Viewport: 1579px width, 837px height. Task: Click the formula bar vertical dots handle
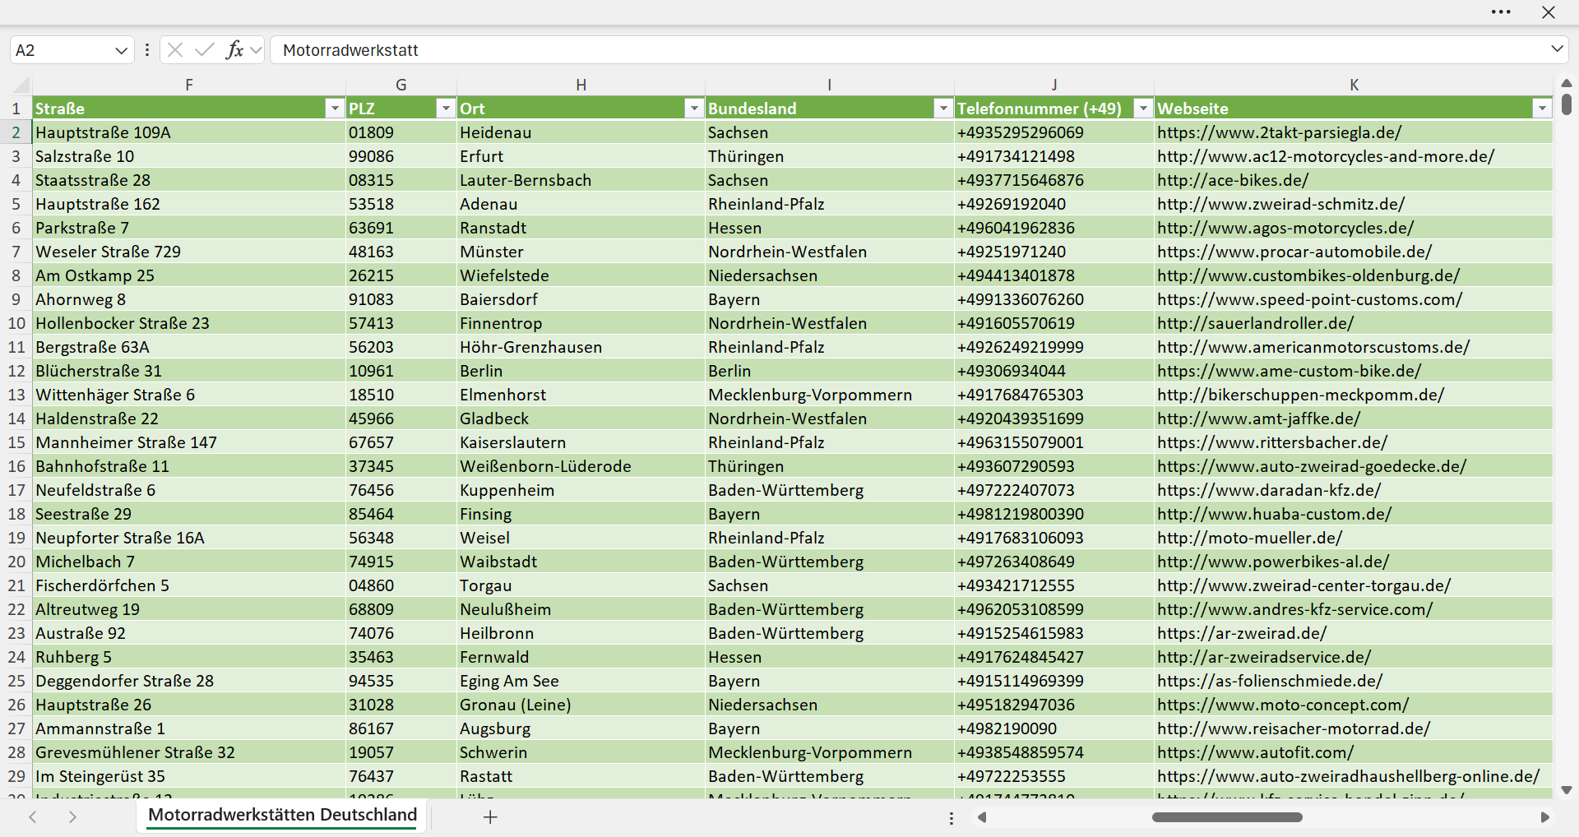[147, 50]
